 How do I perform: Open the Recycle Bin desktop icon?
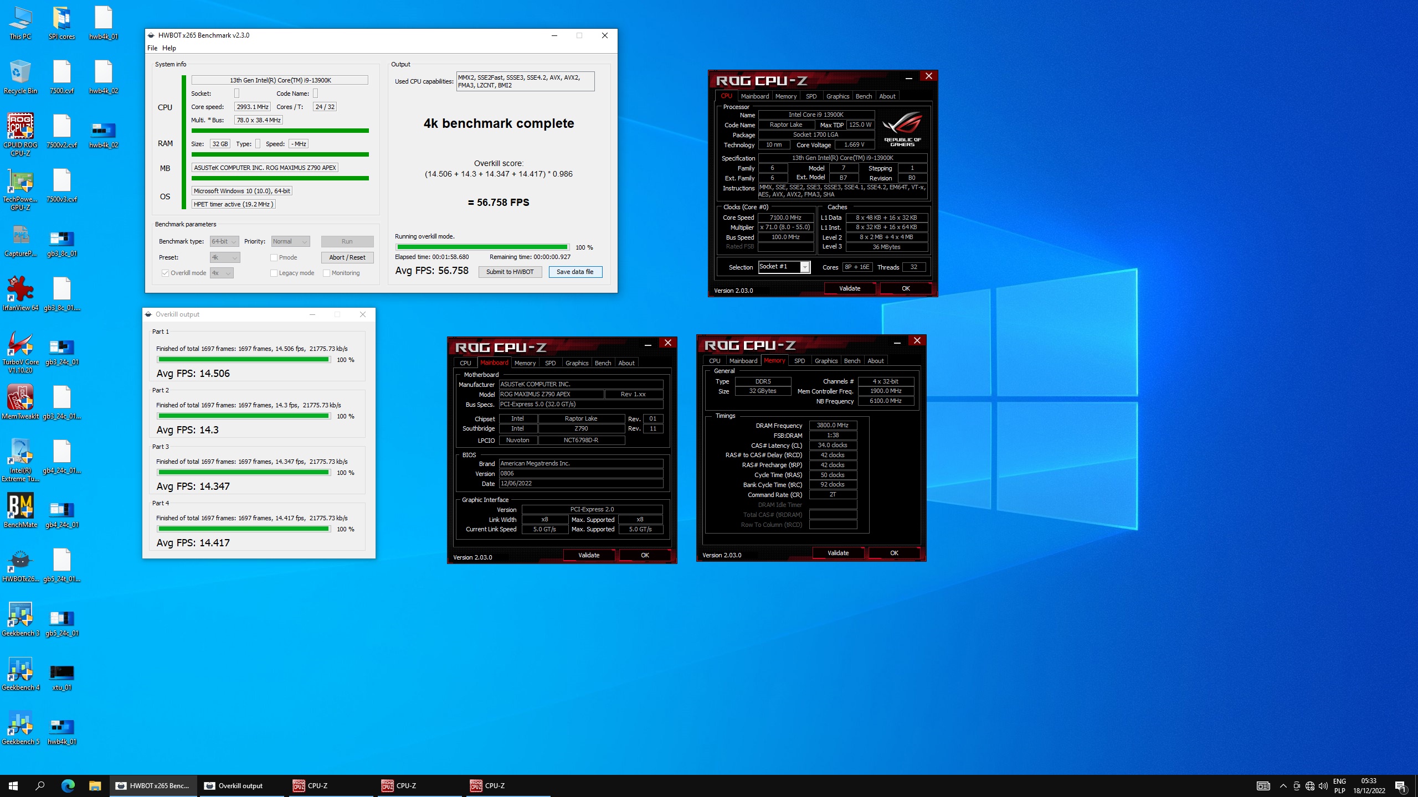coord(20,77)
